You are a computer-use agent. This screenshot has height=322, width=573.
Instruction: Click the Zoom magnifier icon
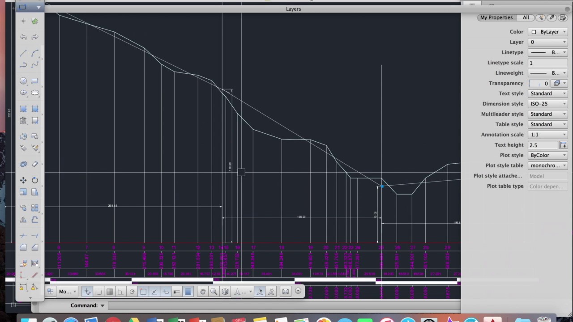[x=214, y=292]
